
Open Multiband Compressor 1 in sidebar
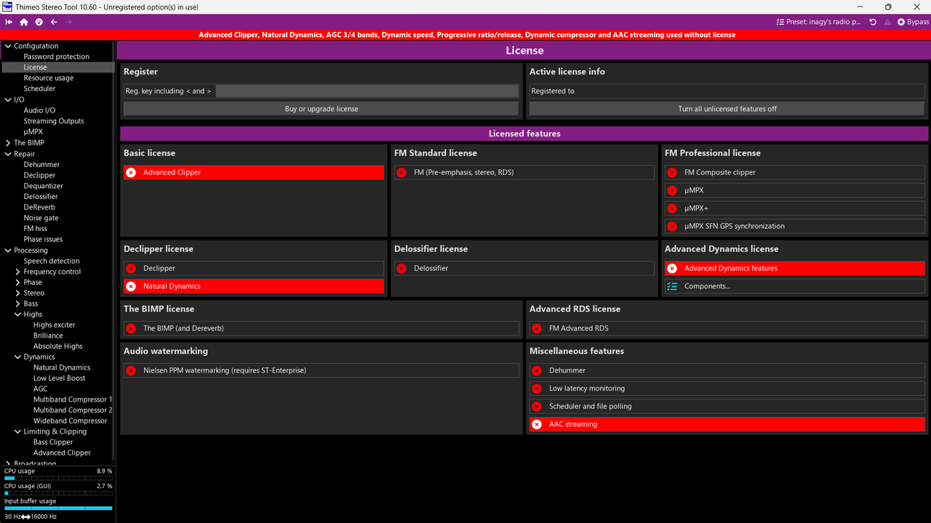[73, 400]
